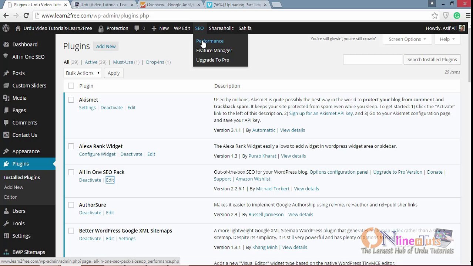Viewport: 473px width, 266px height.
Task: Check the Alexa Rank Widget checkbox
Action: 71,146
